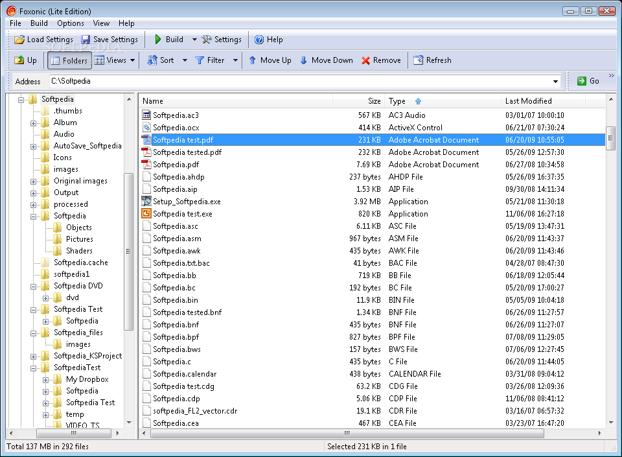Expand the Album folder node

[33, 123]
